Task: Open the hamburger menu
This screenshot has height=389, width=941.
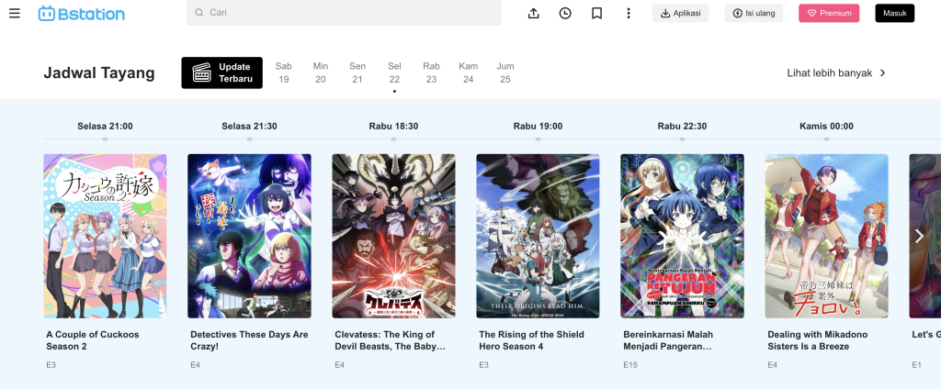Action: tap(15, 13)
